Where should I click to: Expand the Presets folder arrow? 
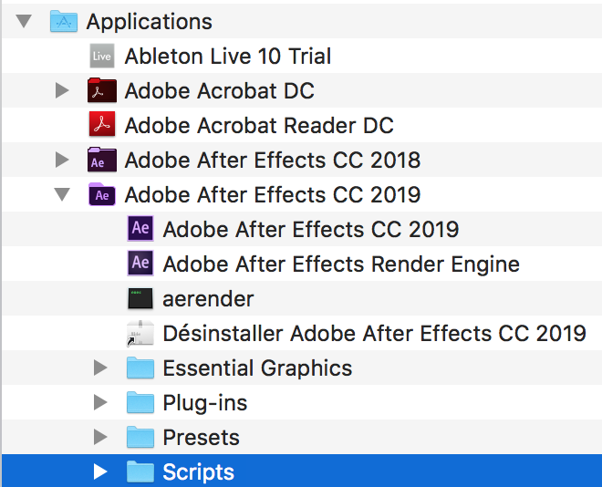tap(100, 438)
